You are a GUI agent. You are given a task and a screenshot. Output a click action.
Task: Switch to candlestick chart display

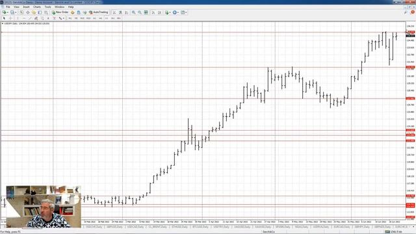coord(120,12)
